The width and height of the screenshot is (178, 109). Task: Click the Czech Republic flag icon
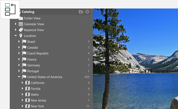[24, 53]
